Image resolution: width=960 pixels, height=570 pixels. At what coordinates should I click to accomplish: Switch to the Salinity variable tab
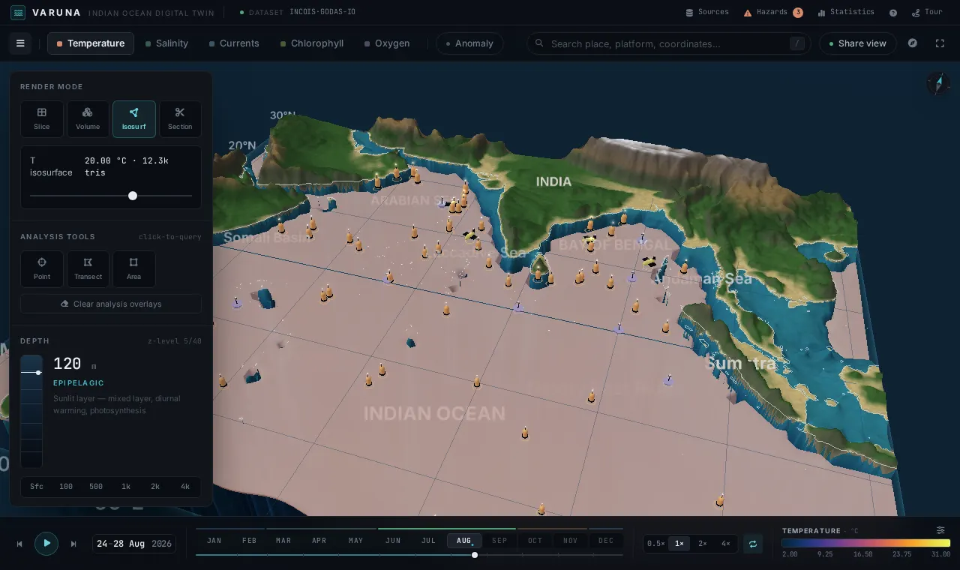tap(166, 43)
